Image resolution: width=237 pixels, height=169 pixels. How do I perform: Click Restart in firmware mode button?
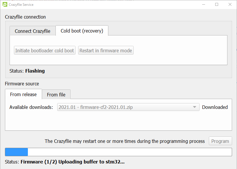pos(106,51)
